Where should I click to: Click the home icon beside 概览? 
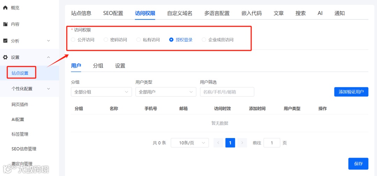click(5, 8)
